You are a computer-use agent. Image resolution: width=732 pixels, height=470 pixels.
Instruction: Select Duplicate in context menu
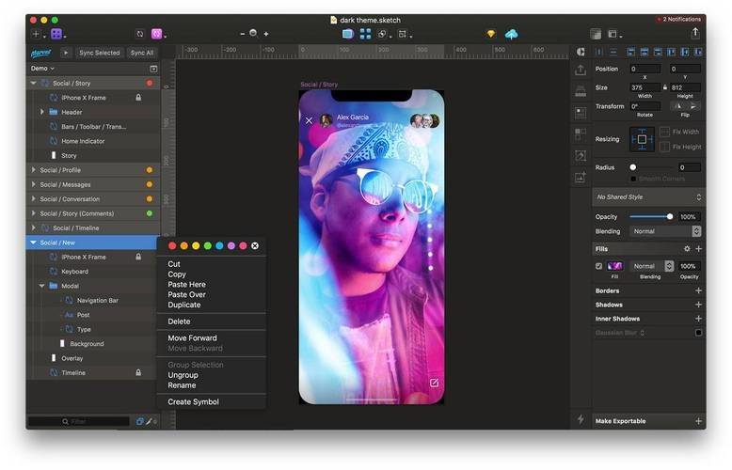[184, 305]
